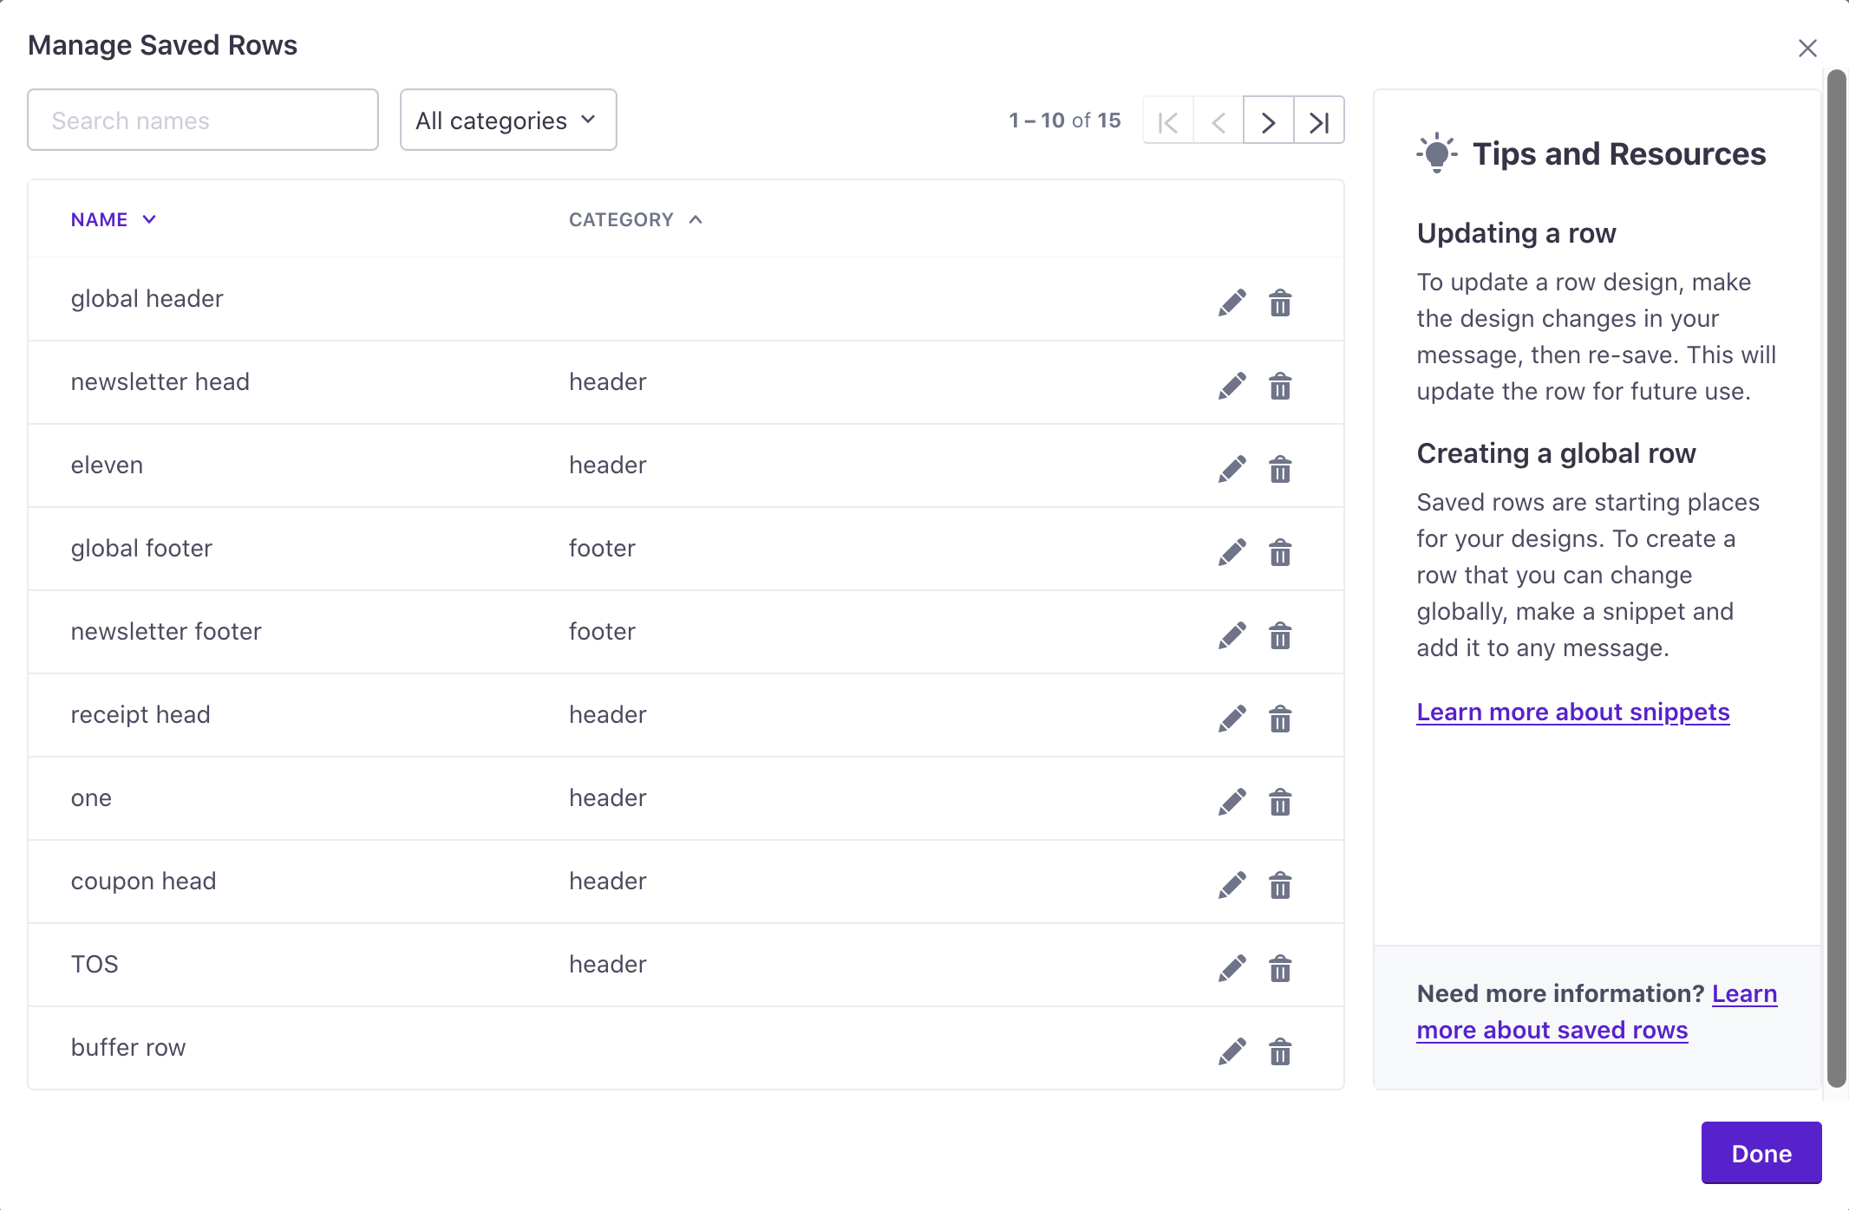Click the edit icon for 'receipt head'
The height and width of the screenshot is (1210, 1849).
click(x=1229, y=716)
